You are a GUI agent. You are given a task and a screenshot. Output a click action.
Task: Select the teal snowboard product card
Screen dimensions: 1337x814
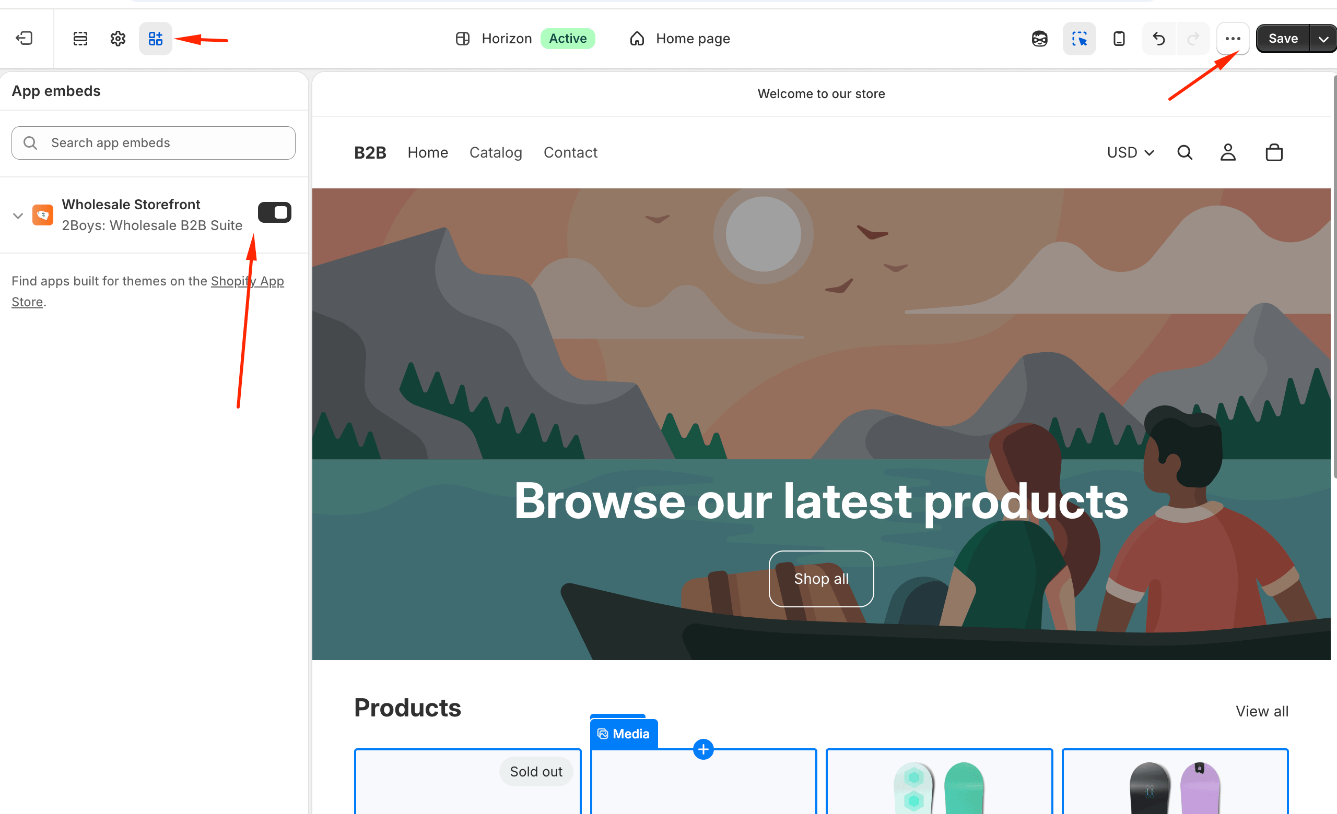click(939, 781)
